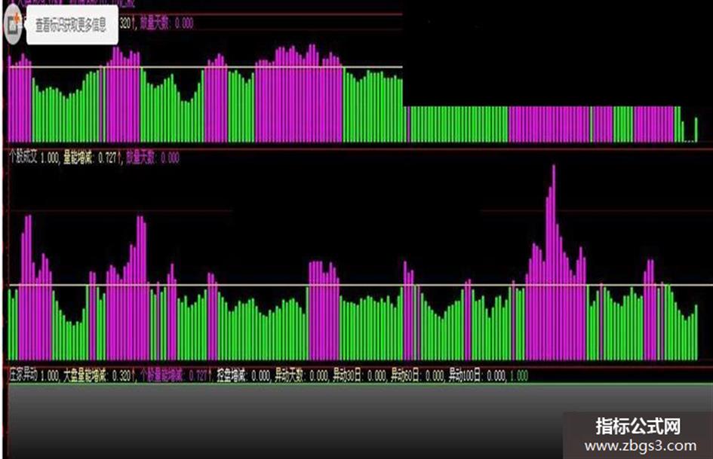
Task: Click the scan-tag icon with orange plus
Action: (13, 26)
